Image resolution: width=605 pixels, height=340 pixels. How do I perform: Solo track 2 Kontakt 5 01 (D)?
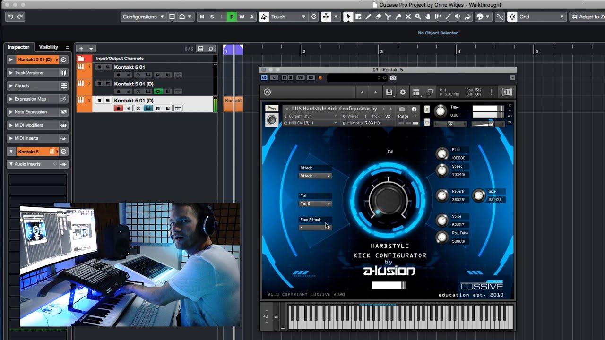(x=108, y=84)
